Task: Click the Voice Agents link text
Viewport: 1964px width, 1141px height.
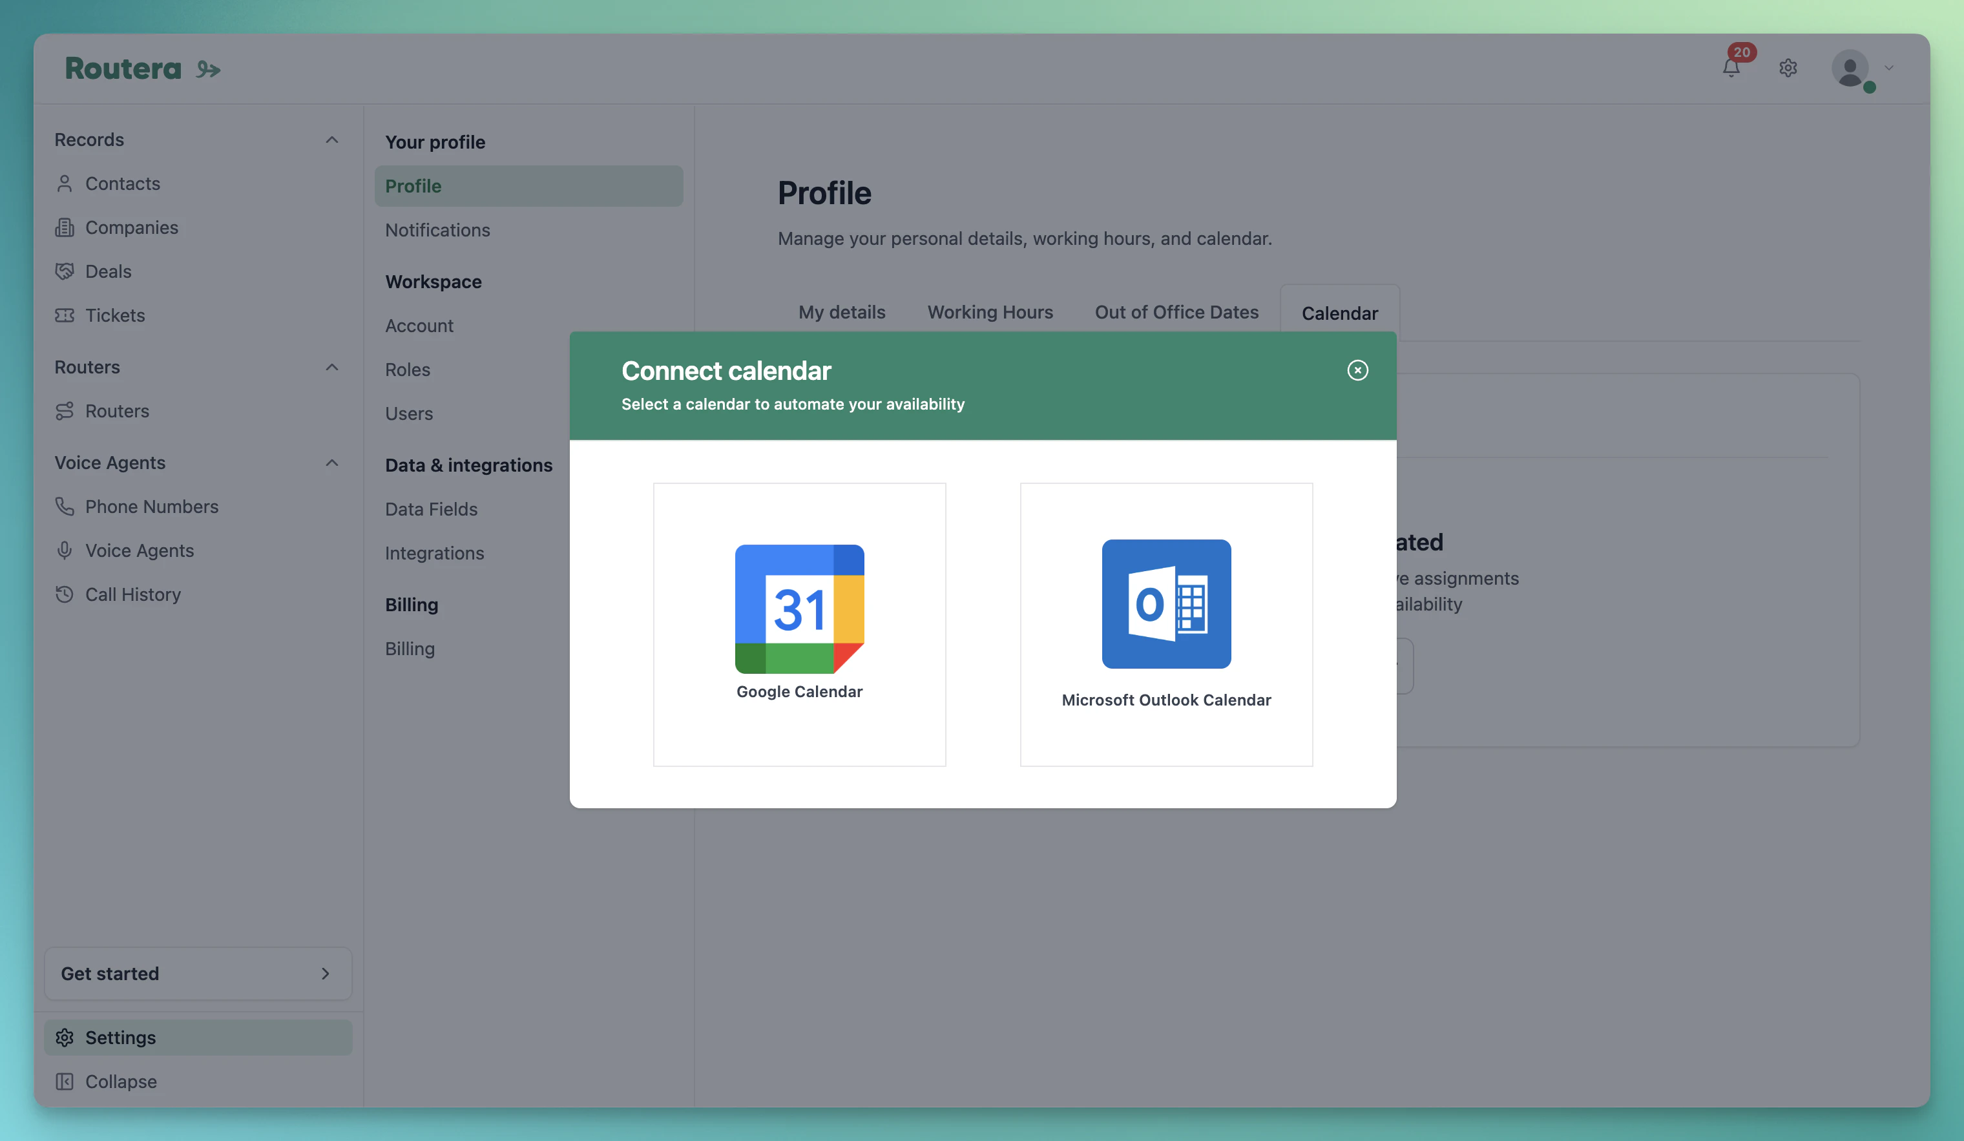Action: click(140, 550)
